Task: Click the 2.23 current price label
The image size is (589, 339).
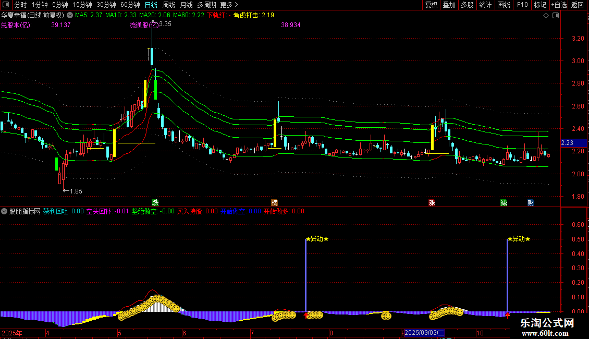Action: tap(567, 143)
